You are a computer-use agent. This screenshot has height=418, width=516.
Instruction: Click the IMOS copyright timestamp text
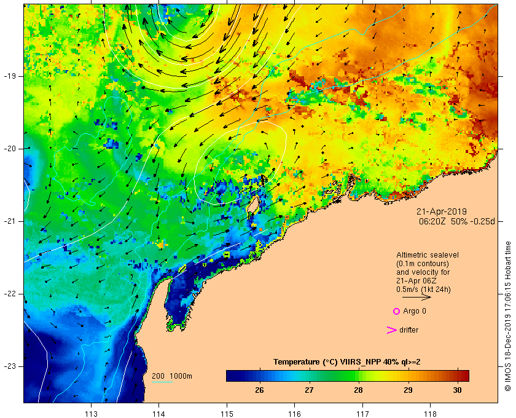click(x=507, y=316)
